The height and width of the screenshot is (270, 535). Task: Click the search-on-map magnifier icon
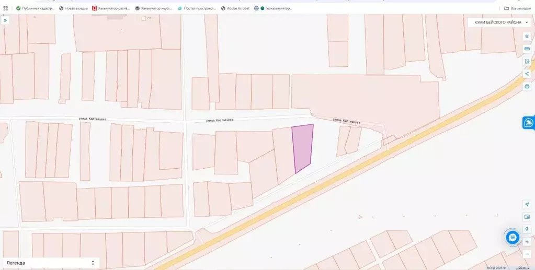[527, 229]
